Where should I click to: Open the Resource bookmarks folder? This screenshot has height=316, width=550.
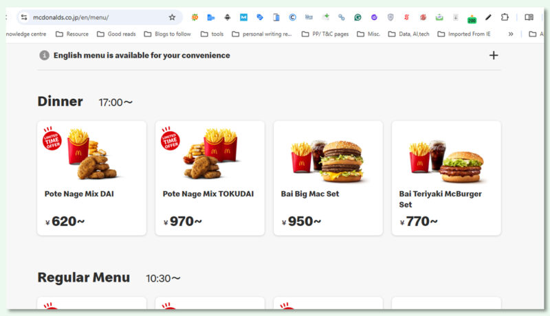point(72,34)
